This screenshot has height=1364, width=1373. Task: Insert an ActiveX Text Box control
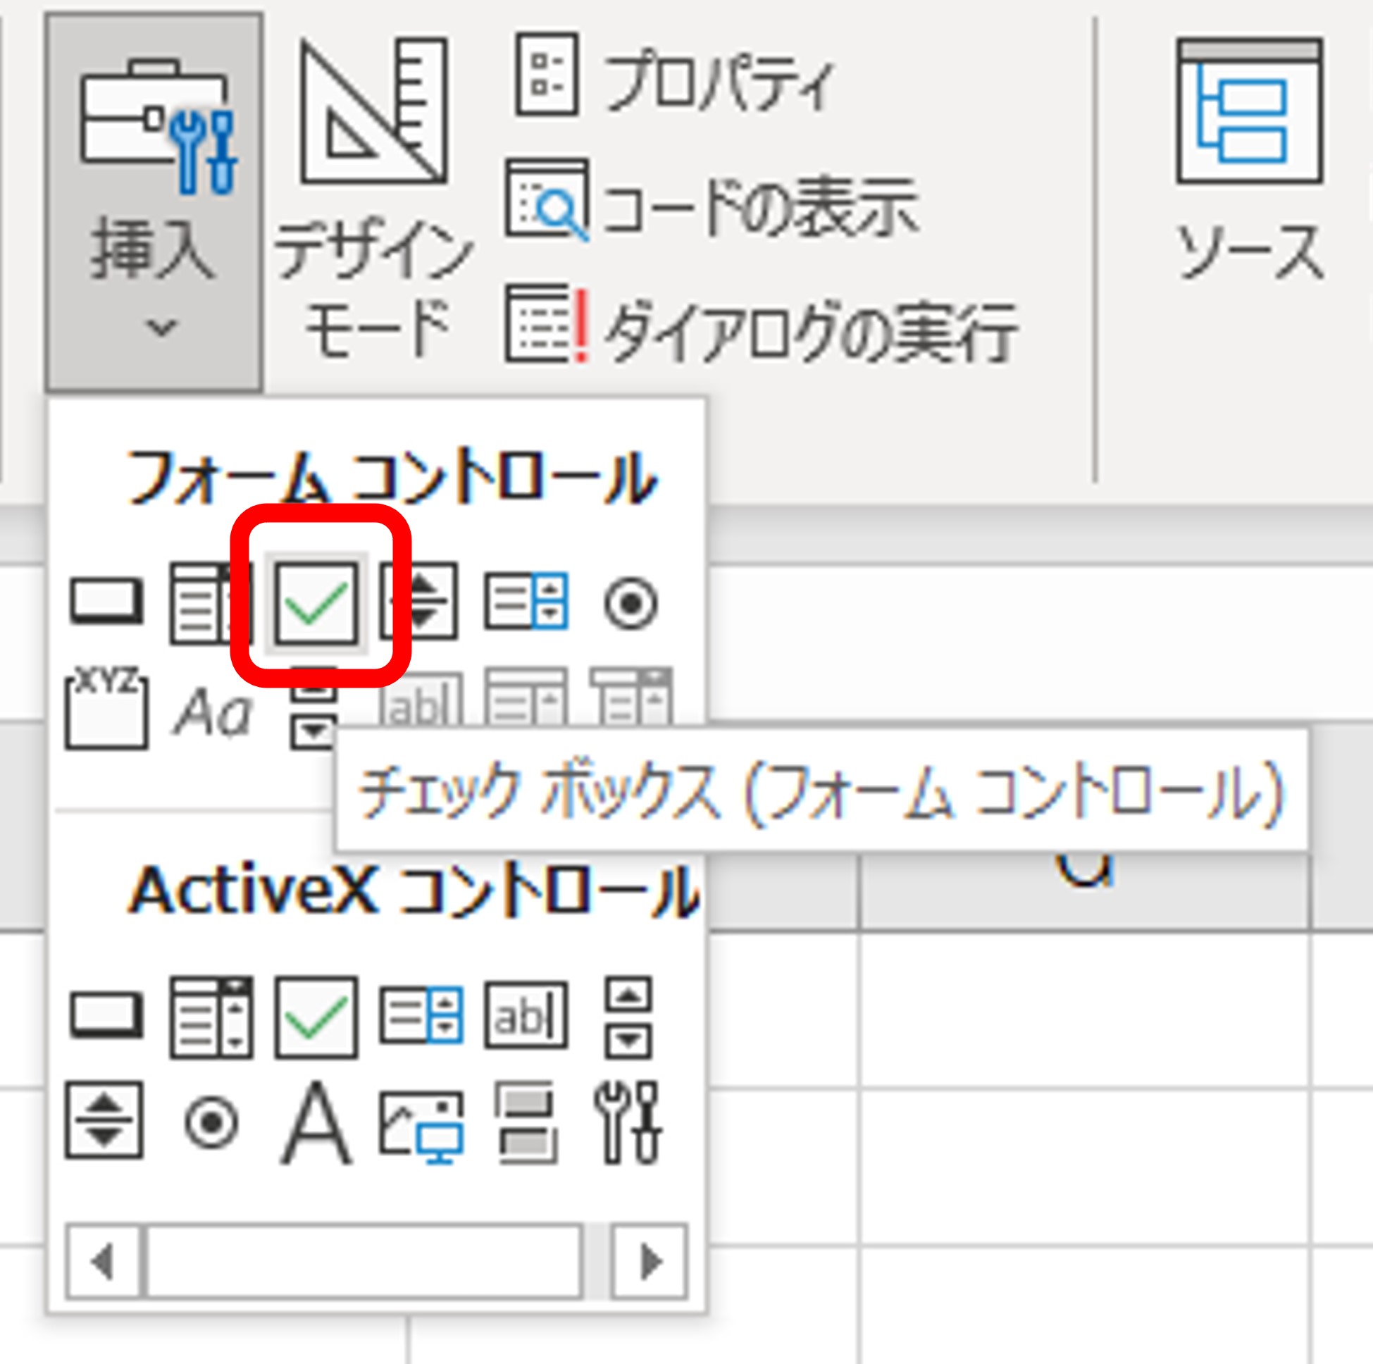(x=526, y=1017)
